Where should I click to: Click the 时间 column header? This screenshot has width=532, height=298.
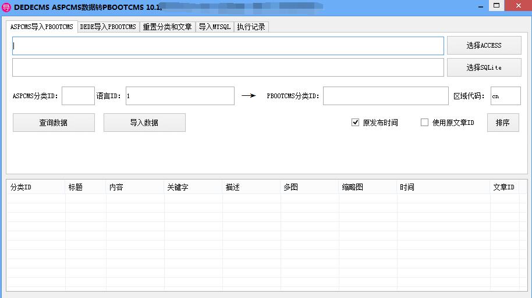[x=444, y=187]
